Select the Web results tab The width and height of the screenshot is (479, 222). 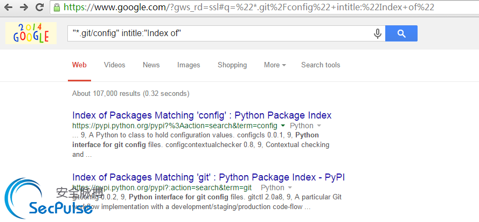(x=79, y=65)
